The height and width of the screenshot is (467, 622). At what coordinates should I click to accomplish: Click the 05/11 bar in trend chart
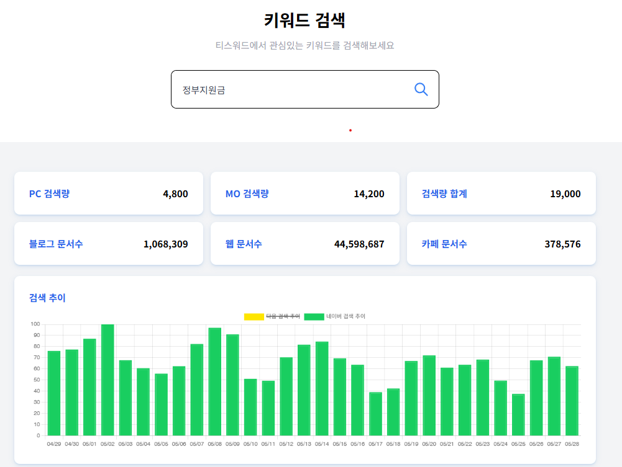point(268,408)
